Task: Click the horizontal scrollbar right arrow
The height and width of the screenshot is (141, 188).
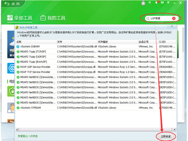Action: 174,129
